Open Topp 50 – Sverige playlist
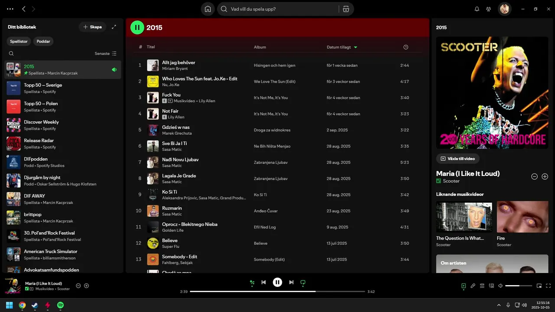The height and width of the screenshot is (312, 555). click(x=63, y=88)
